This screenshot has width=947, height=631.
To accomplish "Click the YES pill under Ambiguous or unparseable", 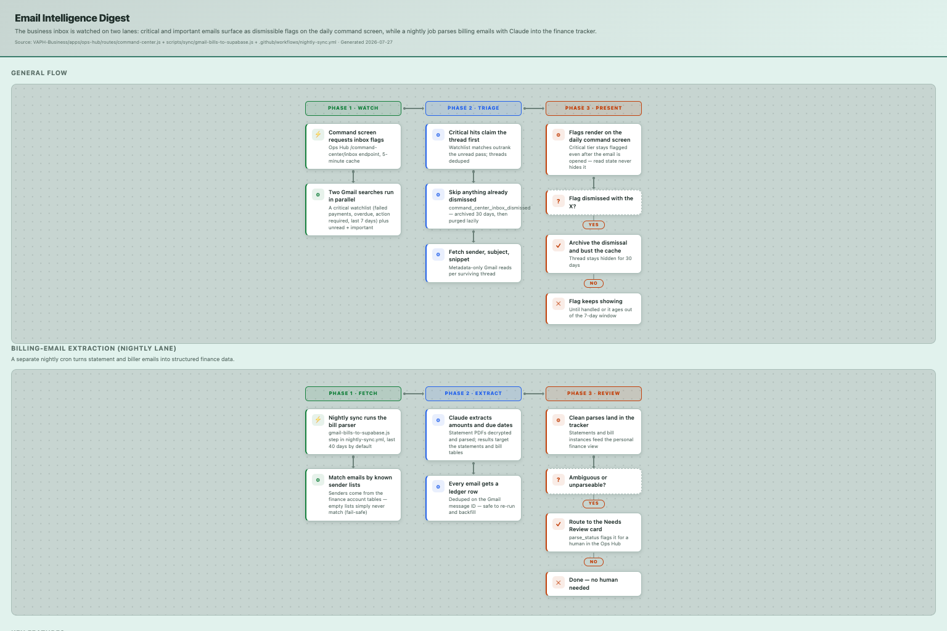I will click(x=594, y=503).
